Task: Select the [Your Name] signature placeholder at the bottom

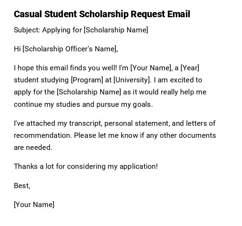Action: click(34, 205)
